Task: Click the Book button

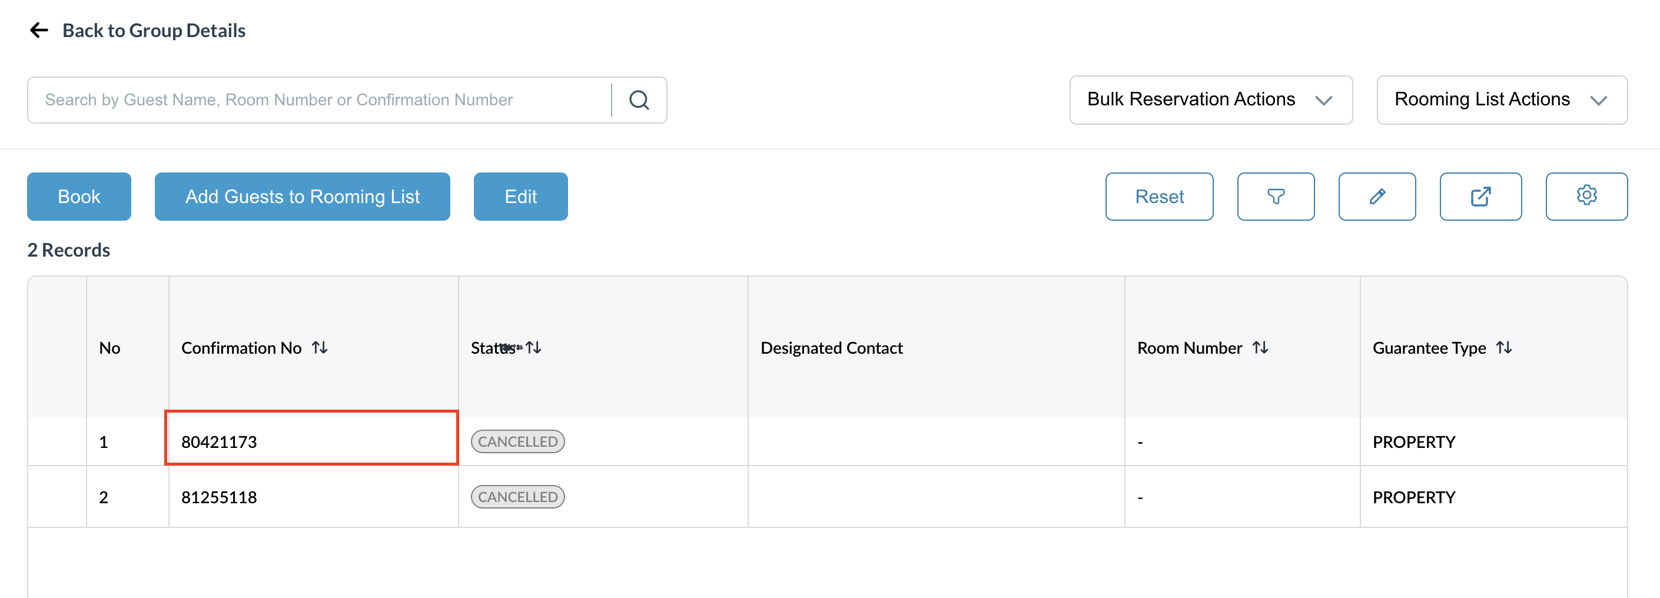Action: pyautogui.click(x=79, y=197)
